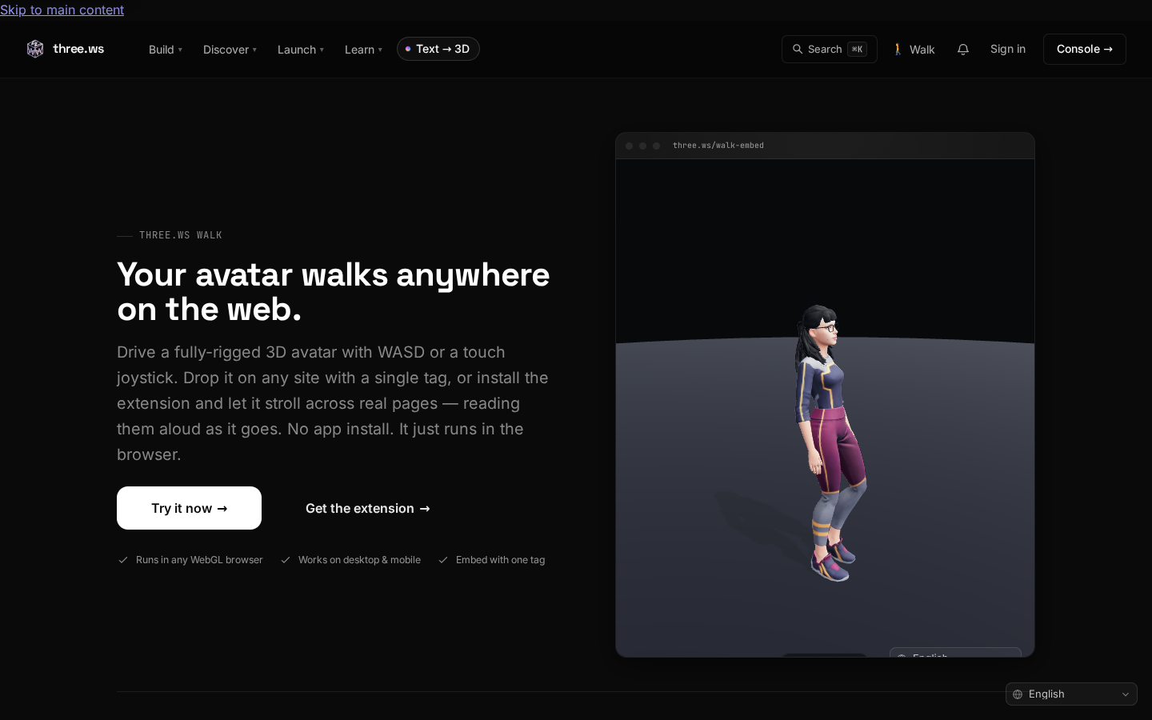Open notifications bell icon
The height and width of the screenshot is (720, 1152).
963,50
